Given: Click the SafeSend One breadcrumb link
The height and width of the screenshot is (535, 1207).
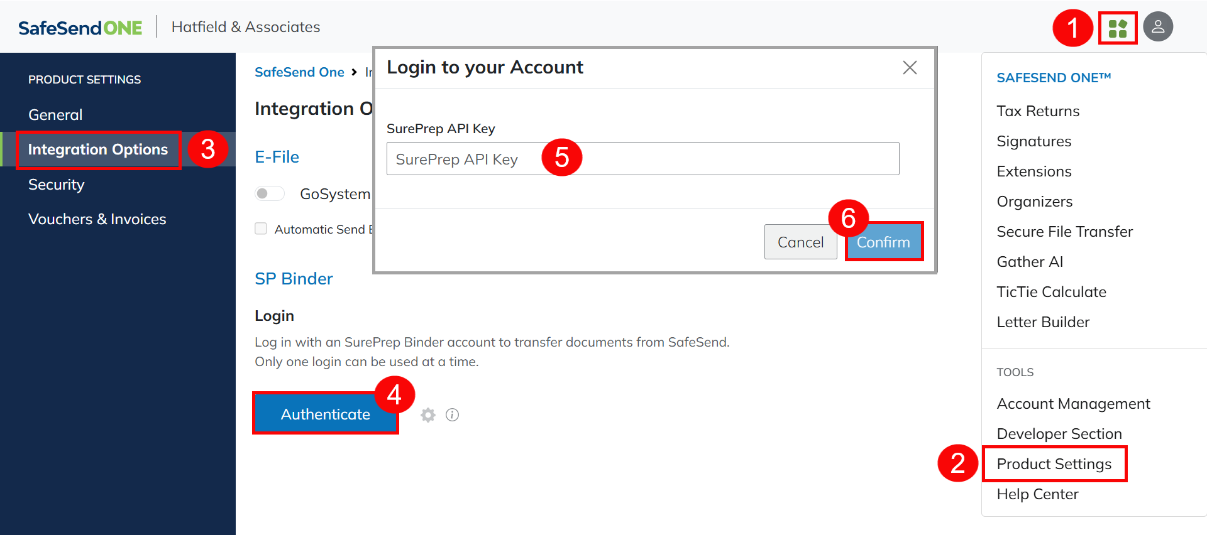Looking at the screenshot, I should 299,72.
